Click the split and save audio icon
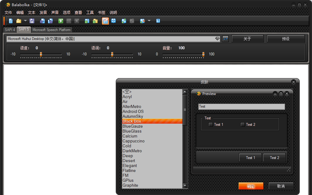The width and height of the screenshot is (312, 195). (51, 21)
